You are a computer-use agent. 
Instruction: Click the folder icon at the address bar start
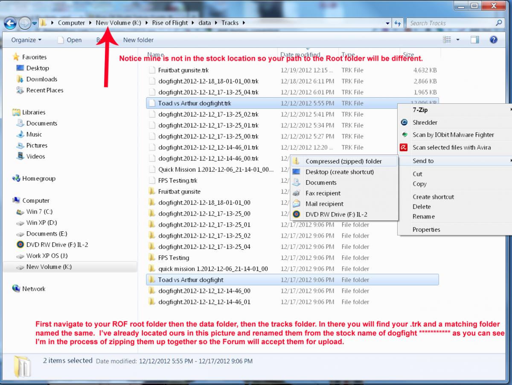click(44, 23)
